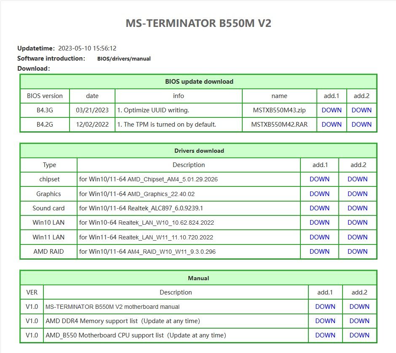The height and width of the screenshot is (353, 396).
Task: Click the VER column header in Manual table
Action: (x=32, y=292)
